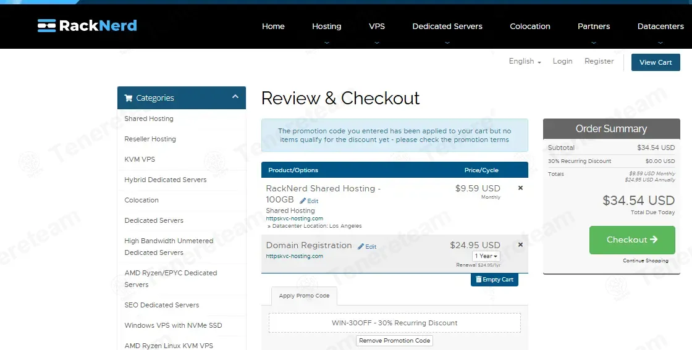Open High Bandwidth Unmetered Dedicated Servers category
This screenshot has width=692, height=350.
coord(169,246)
